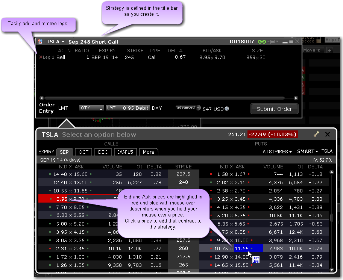
Task: Toggle the LMT order type in Order Entry
Action: [64, 108]
